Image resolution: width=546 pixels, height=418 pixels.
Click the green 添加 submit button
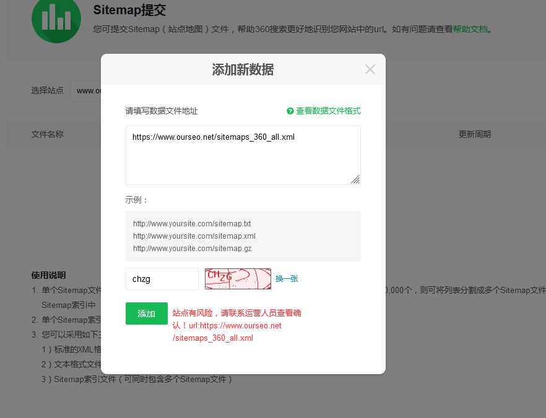tap(147, 313)
